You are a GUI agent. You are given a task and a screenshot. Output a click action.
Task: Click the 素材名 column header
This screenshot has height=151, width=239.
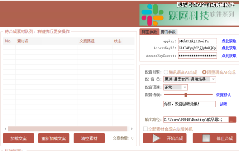47,41
